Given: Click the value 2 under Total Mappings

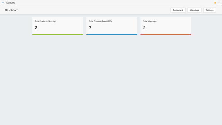Looking at the screenshot, I should [144, 28].
